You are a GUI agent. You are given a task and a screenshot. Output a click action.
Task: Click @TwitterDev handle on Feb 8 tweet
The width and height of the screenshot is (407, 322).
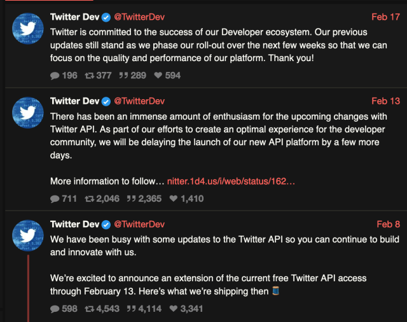pos(139,224)
